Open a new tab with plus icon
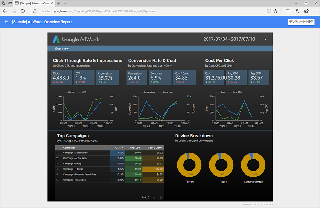Viewport: 320px width, 208px height. pyautogui.click(x=59, y=3)
